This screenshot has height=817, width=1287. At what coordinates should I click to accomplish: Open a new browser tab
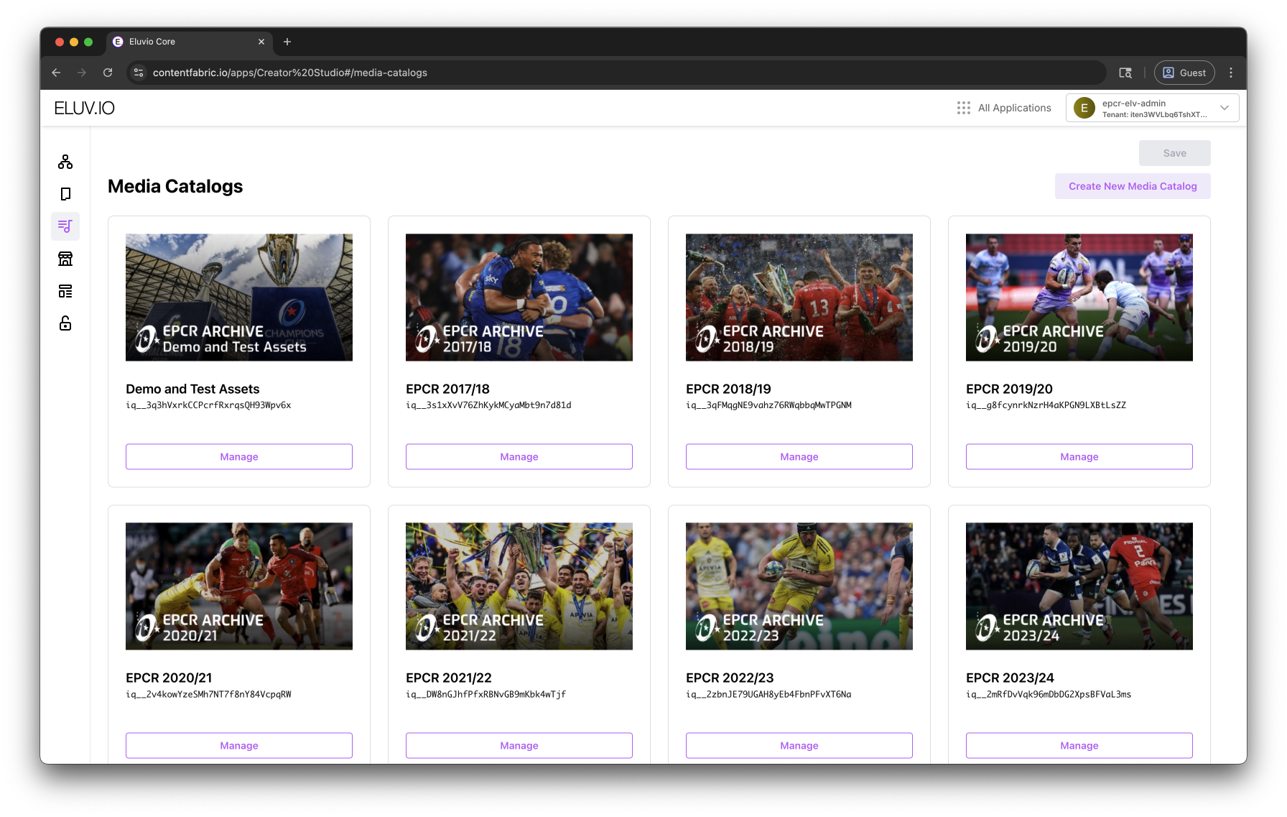(287, 42)
